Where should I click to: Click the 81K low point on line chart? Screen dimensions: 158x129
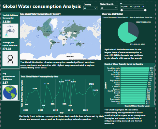coord(44,107)
